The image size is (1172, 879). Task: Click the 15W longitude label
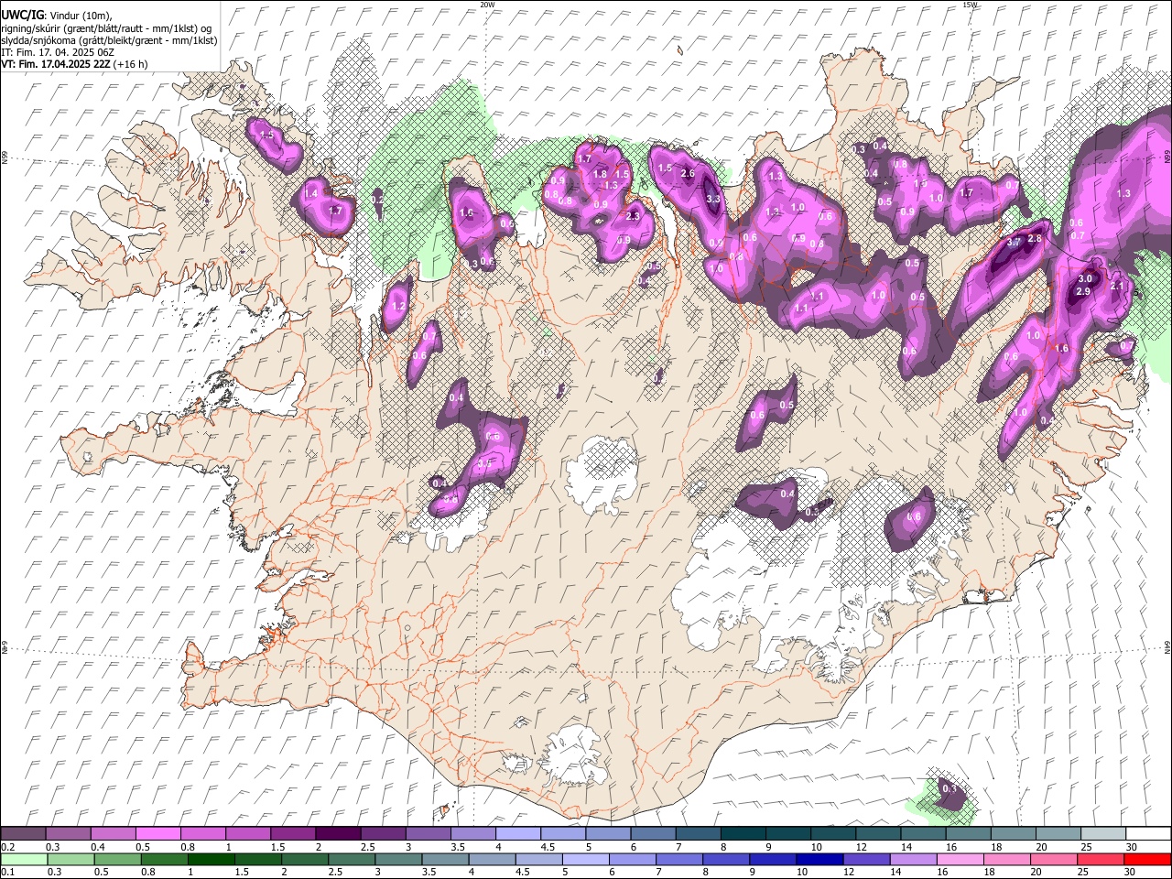pyautogui.click(x=970, y=5)
